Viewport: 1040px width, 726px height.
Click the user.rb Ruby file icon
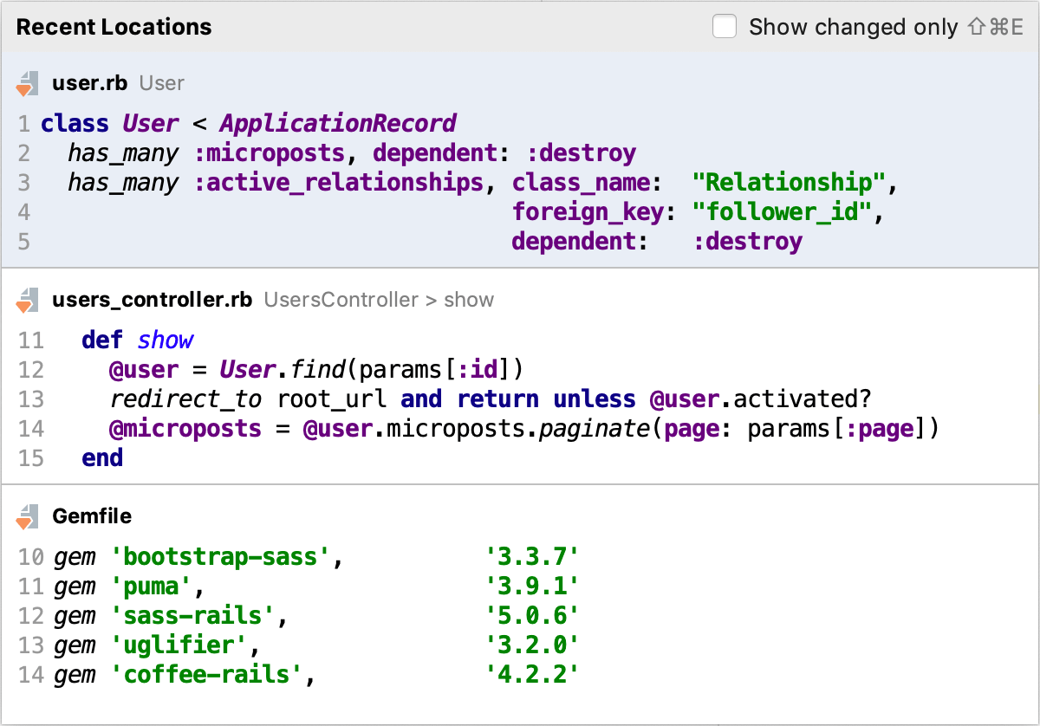[x=27, y=84]
